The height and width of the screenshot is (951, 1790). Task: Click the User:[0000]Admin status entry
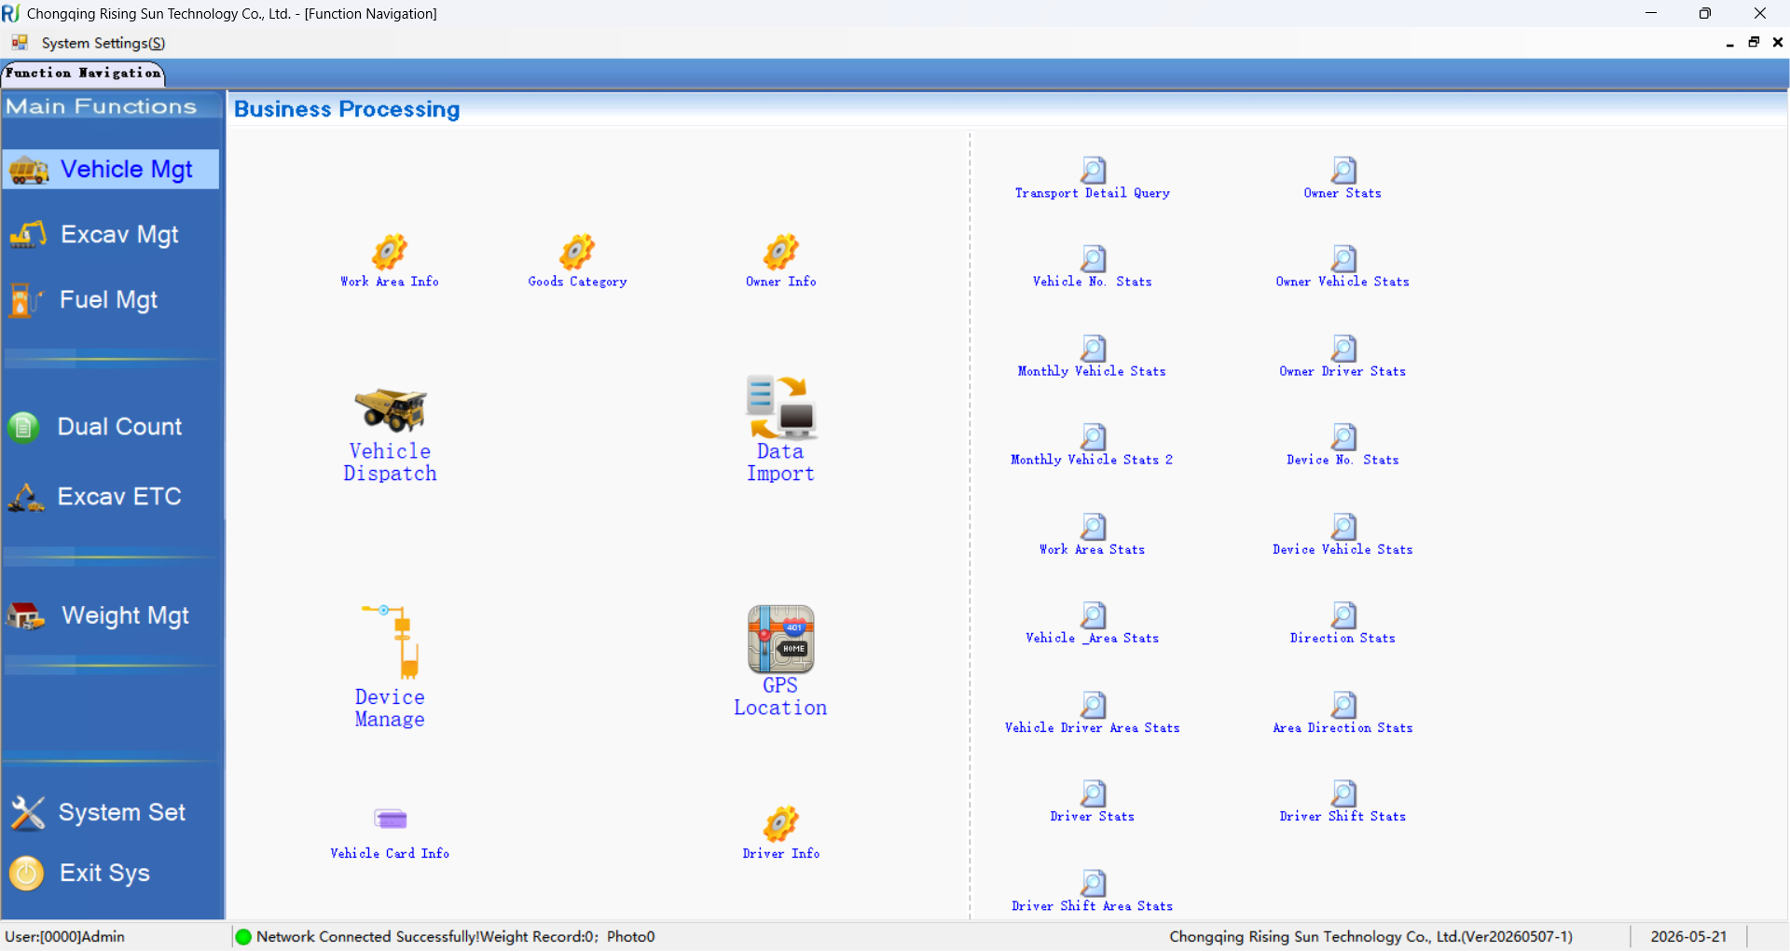click(x=65, y=936)
